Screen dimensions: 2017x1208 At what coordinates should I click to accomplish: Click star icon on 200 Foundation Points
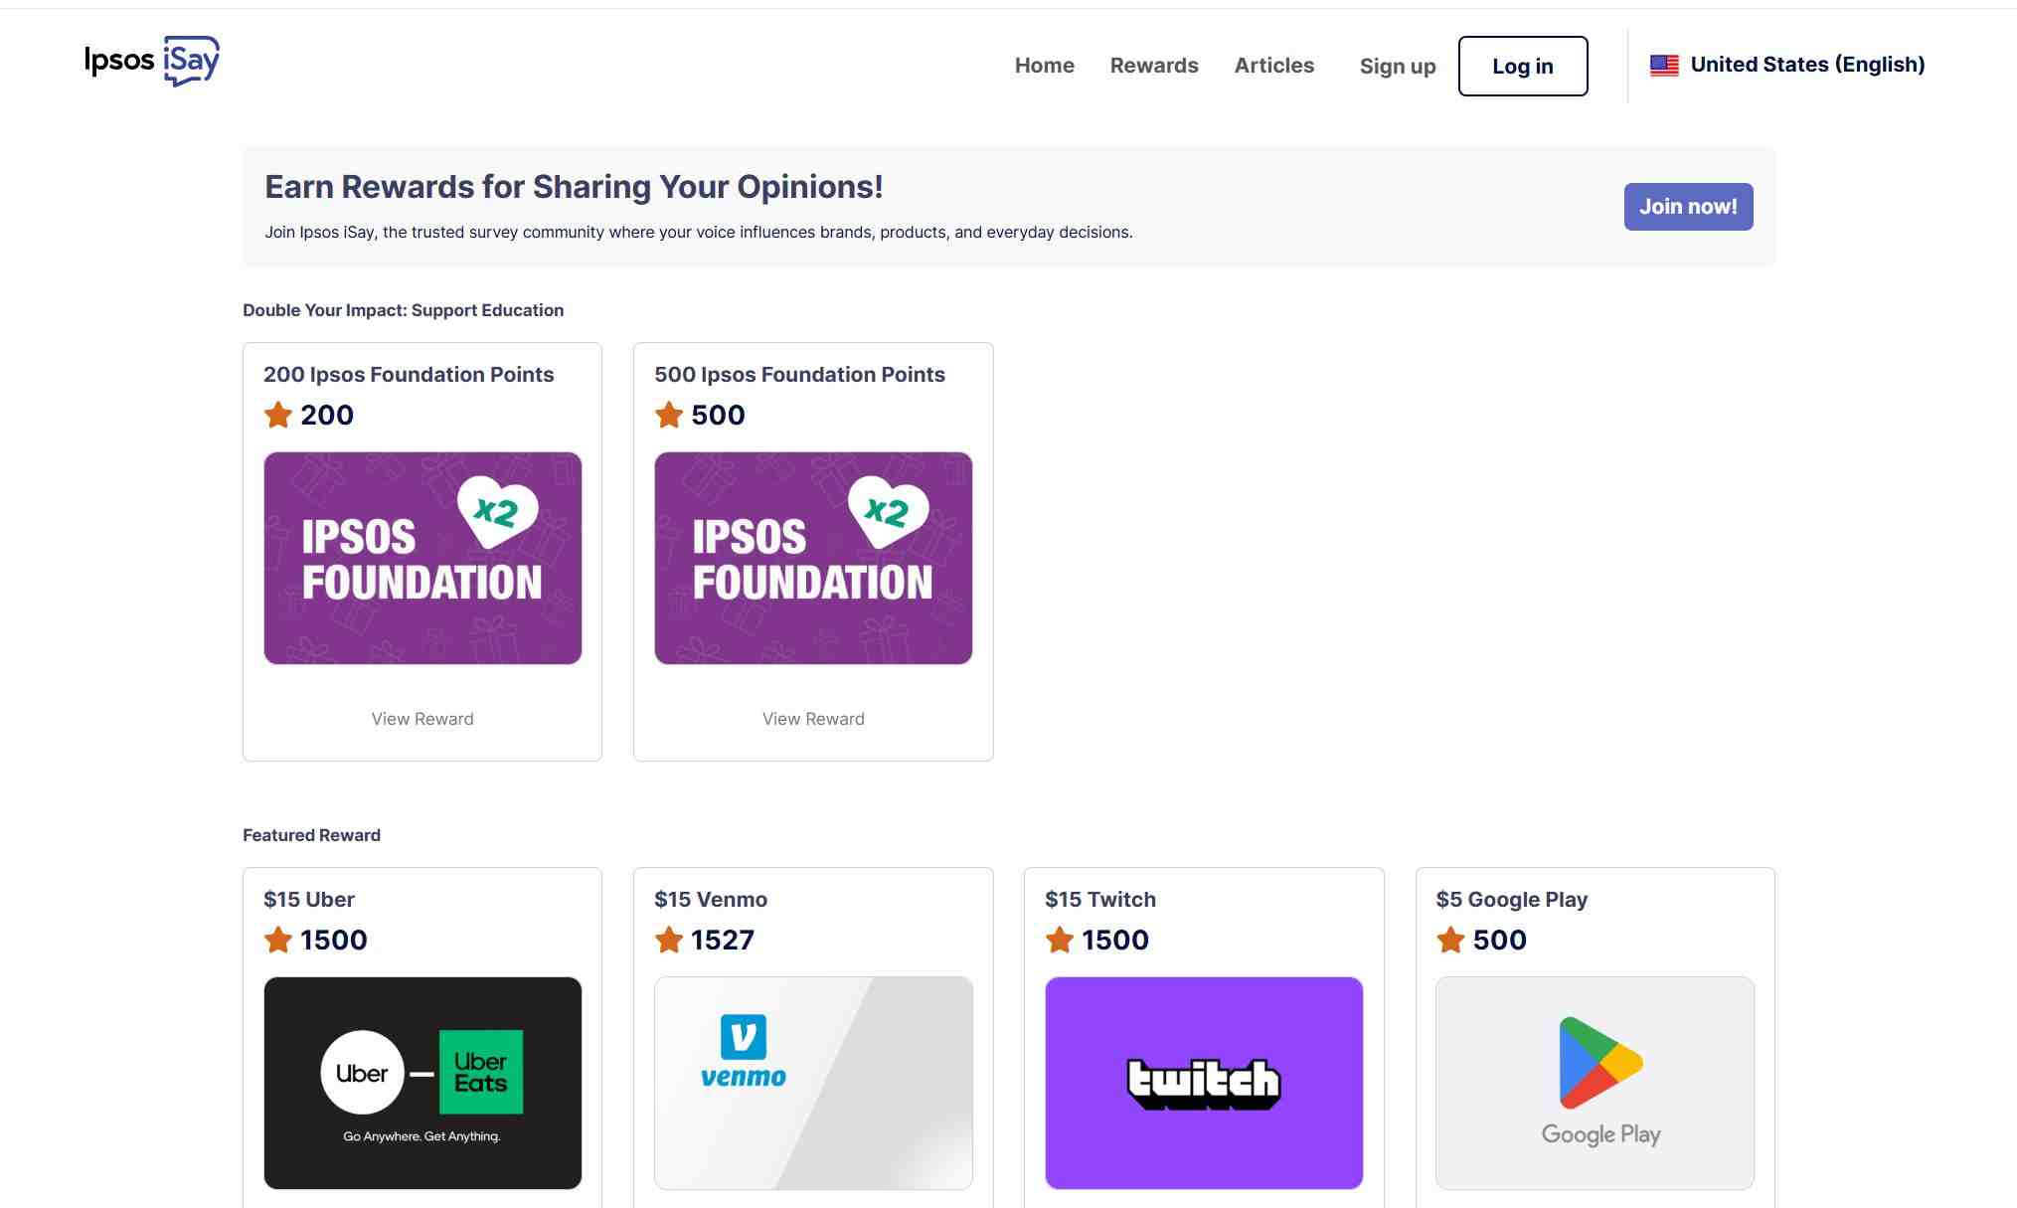pos(278,415)
